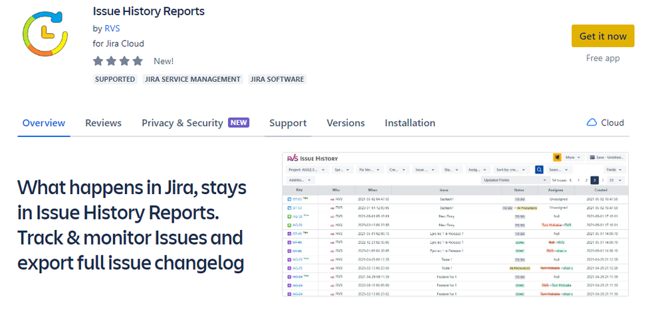Click the purple NEW badge
Viewport: 664px width, 333px height.
coord(239,122)
